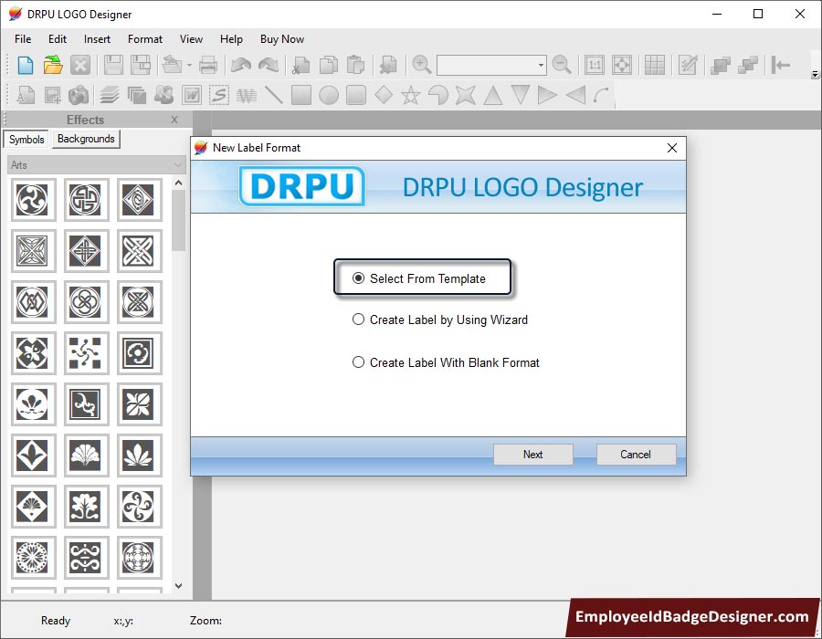Viewport: 822px width, 639px height.
Task: Click the symbols list scroll up arrow
Action: click(x=178, y=183)
